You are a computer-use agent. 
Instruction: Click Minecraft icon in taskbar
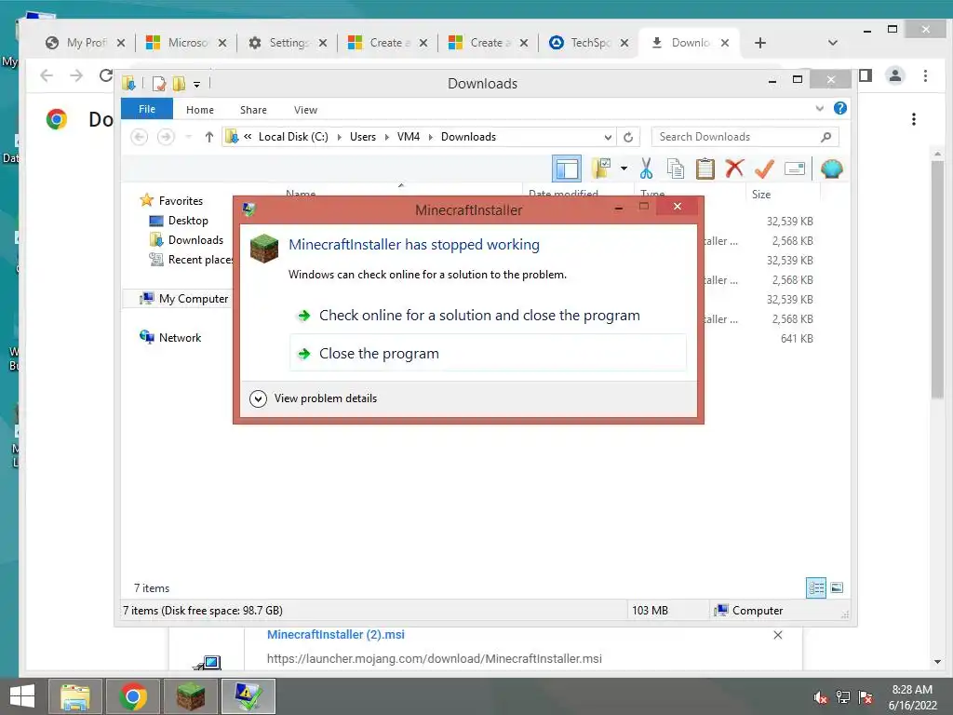(x=191, y=696)
